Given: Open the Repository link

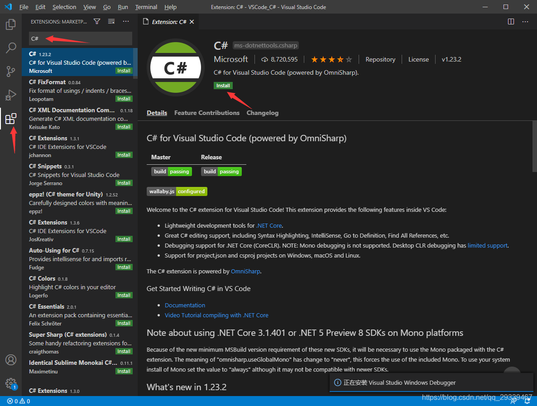Looking at the screenshot, I should [380, 60].
